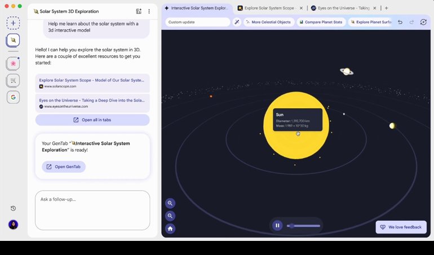The height and width of the screenshot is (255, 434).
Task: Click the animation speed slider
Action: coord(304,226)
